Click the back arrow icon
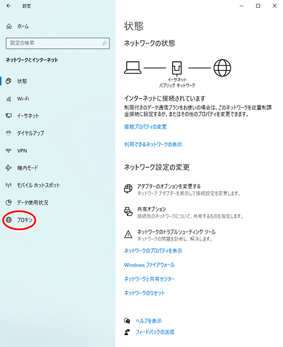 [x=8, y=6]
